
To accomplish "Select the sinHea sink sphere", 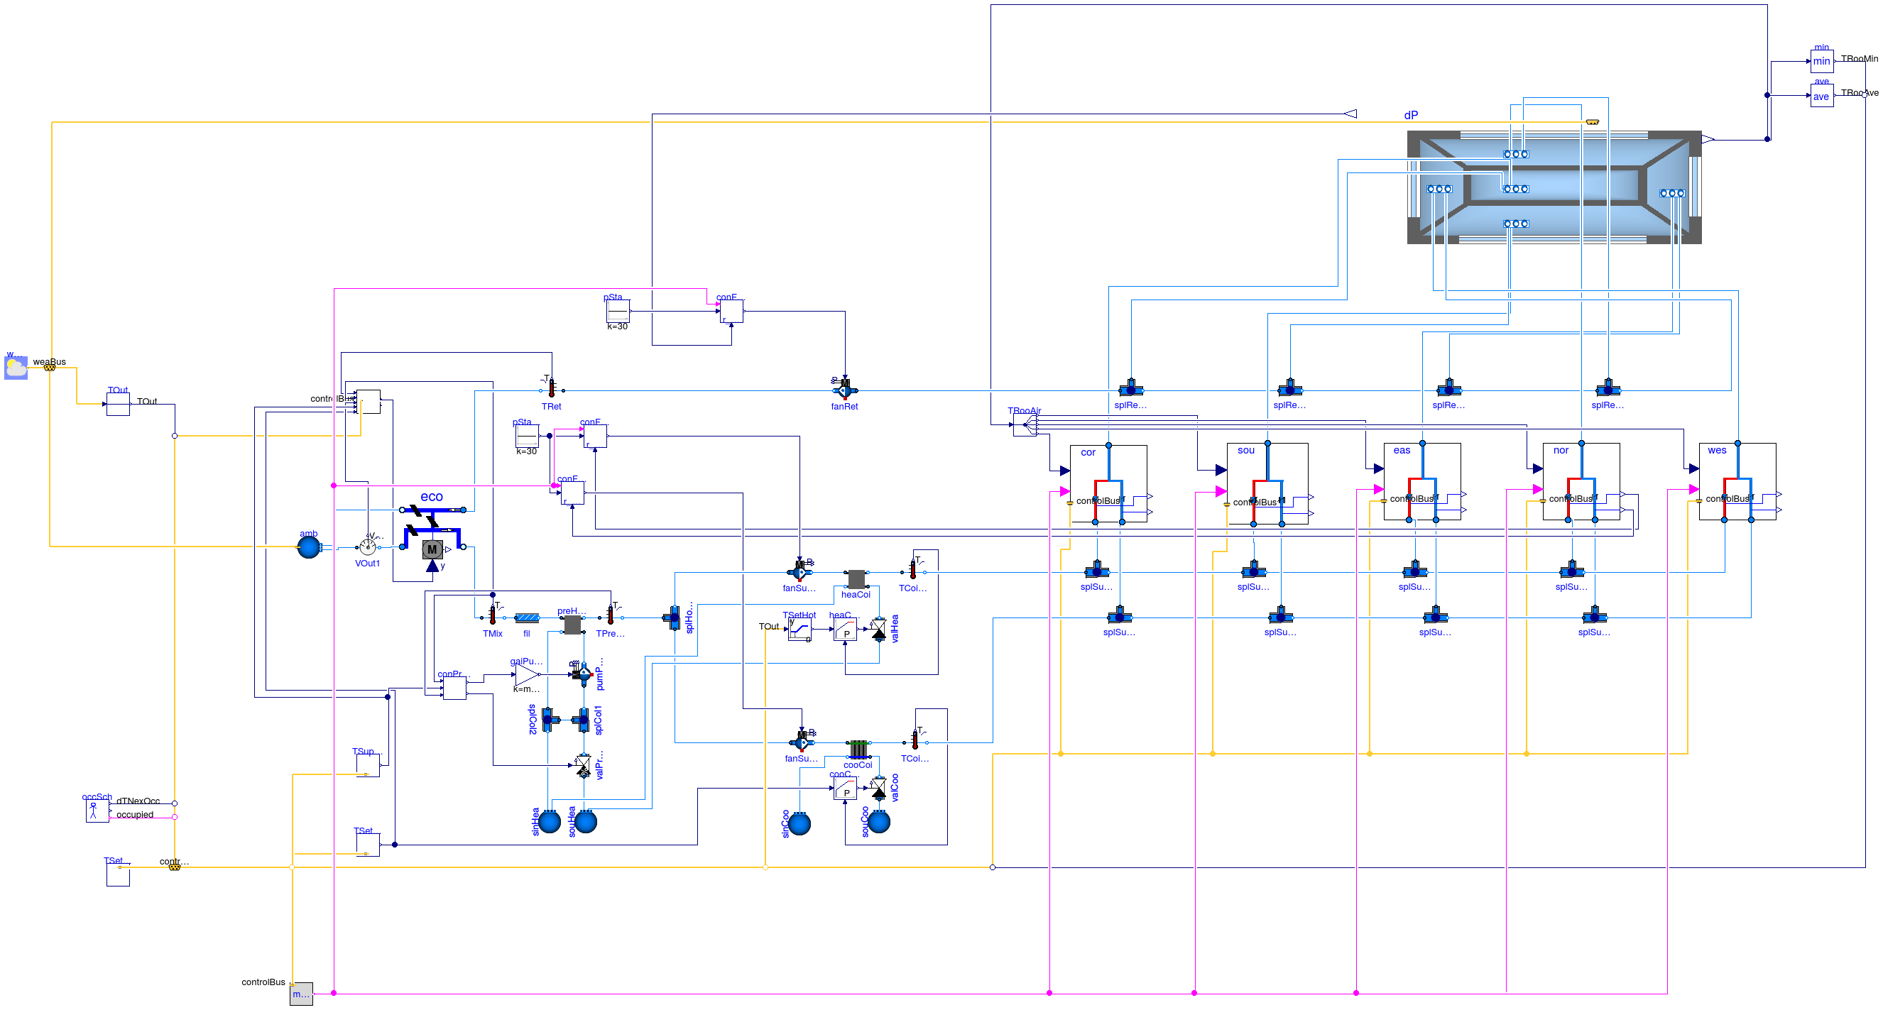I will coord(550,822).
